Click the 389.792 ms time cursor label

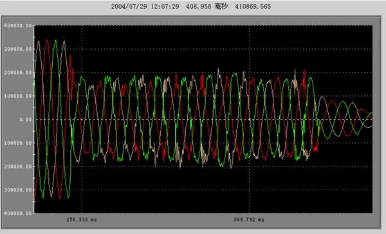249,219
